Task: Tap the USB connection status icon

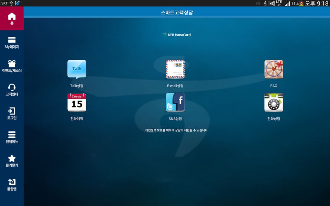Action: tap(11, 3)
